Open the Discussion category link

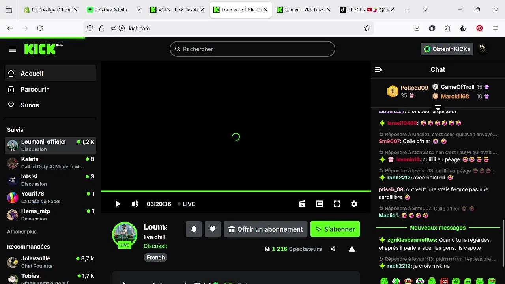tap(155, 246)
